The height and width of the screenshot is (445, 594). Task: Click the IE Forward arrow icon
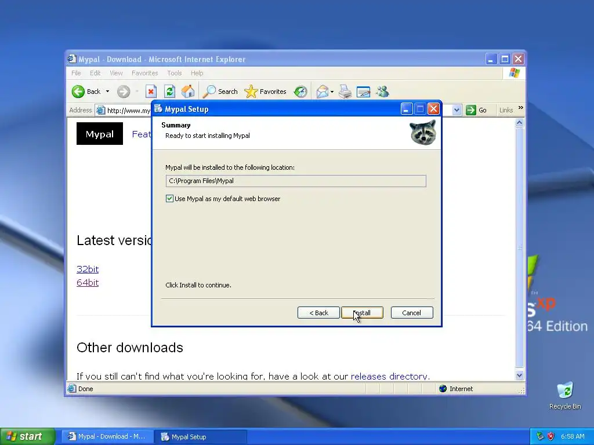[124, 92]
